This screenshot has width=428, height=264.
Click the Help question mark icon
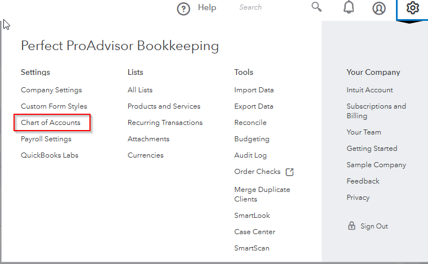tap(183, 9)
